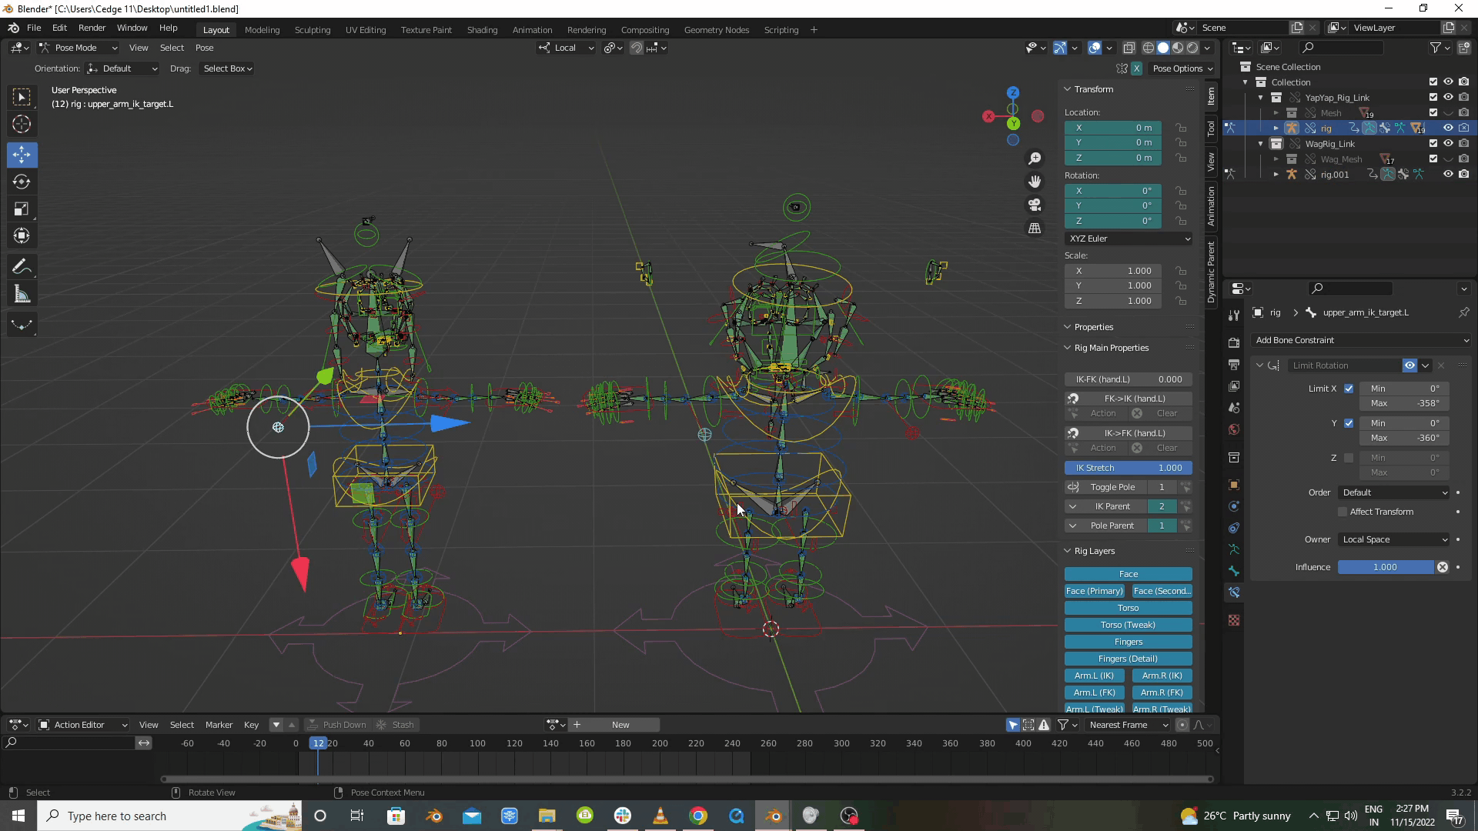Open Chrome from the taskbar
1478x831 pixels.
point(698,816)
